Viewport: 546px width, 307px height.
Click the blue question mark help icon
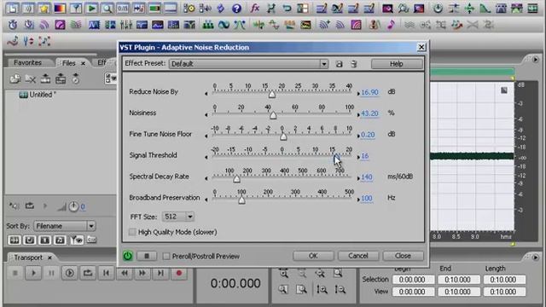click(236, 9)
